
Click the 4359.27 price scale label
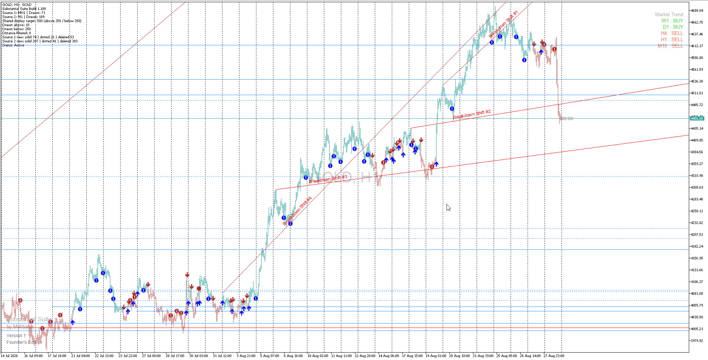click(x=697, y=164)
